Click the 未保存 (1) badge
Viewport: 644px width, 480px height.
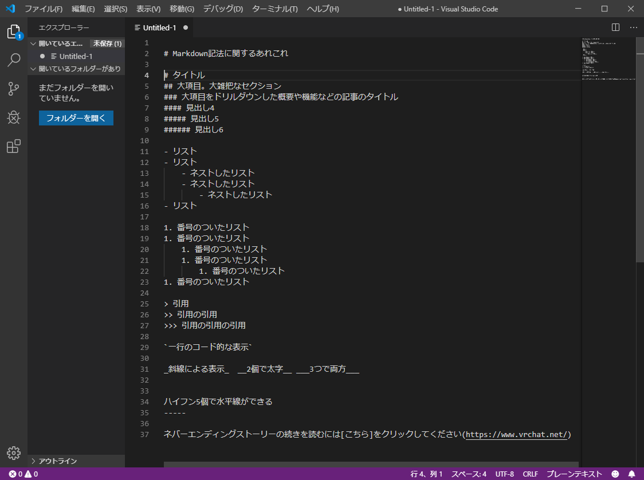(107, 44)
